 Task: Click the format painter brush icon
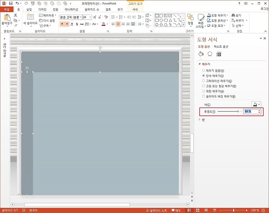point(16,25)
